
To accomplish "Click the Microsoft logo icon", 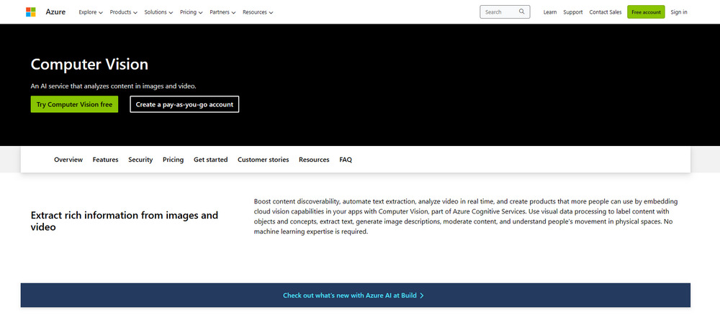I will point(31,12).
